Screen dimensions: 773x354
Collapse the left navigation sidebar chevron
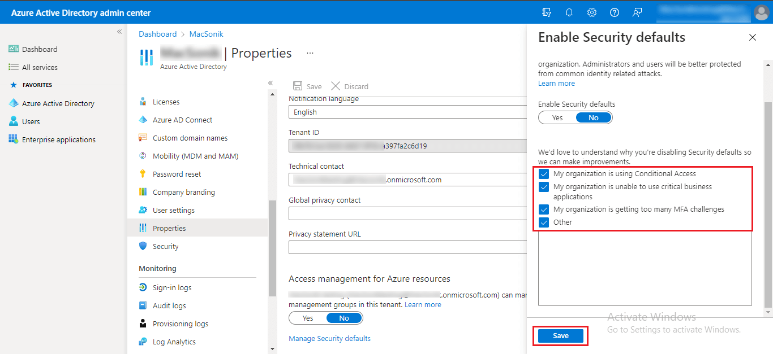(119, 32)
